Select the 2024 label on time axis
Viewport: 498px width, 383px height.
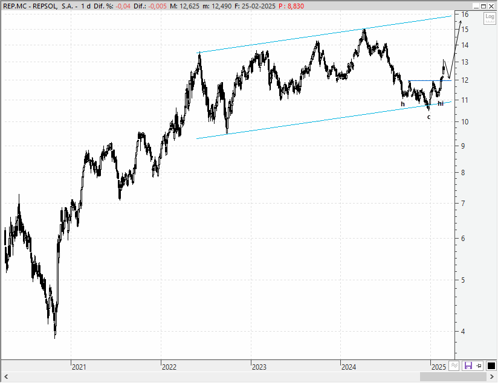[348, 367]
